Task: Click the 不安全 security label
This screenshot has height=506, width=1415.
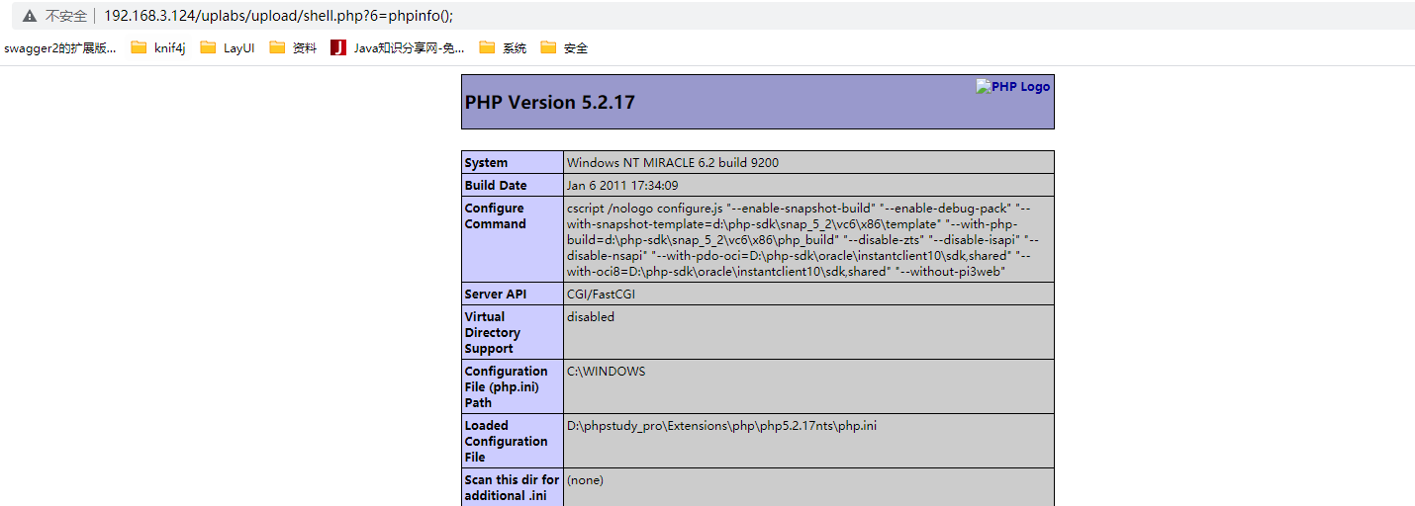Action: point(66,16)
